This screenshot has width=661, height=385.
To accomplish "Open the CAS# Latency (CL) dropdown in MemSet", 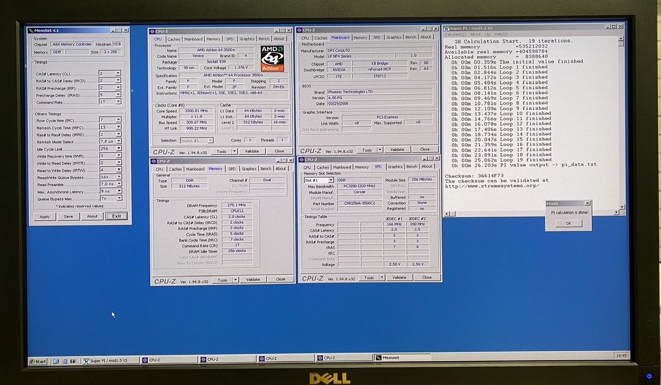I will click(x=118, y=73).
